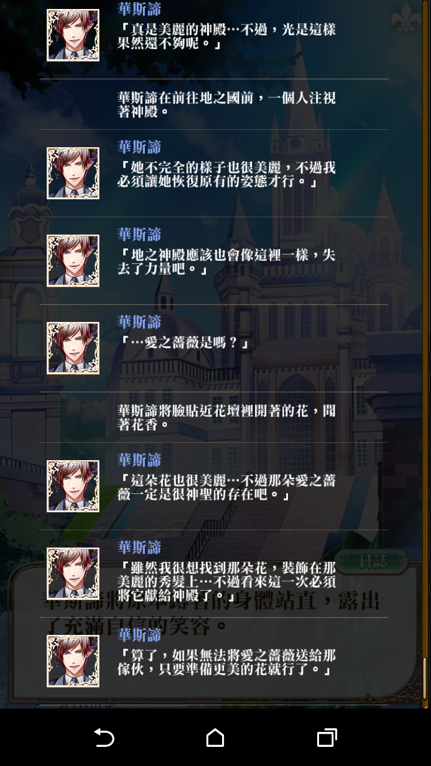Open the recent apps overview icon
Viewport: 431px width, 766px height.
(x=326, y=738)
